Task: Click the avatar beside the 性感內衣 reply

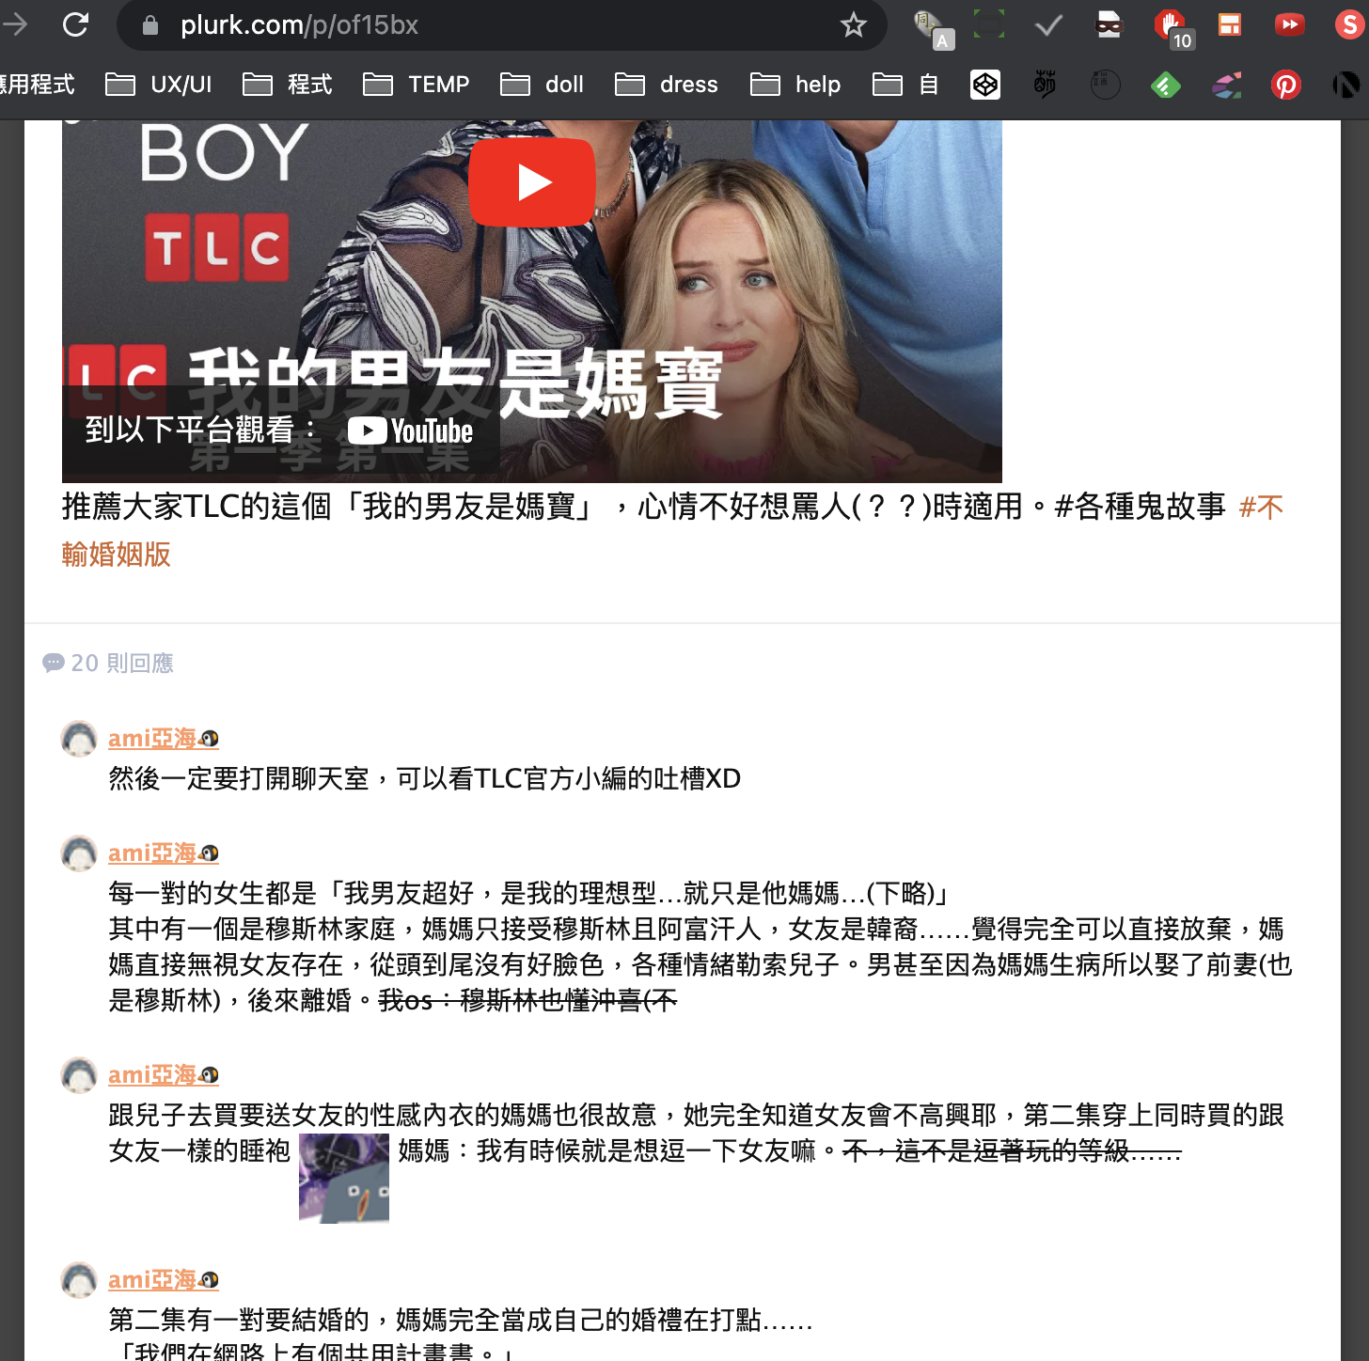Action: click(79, 1075)
